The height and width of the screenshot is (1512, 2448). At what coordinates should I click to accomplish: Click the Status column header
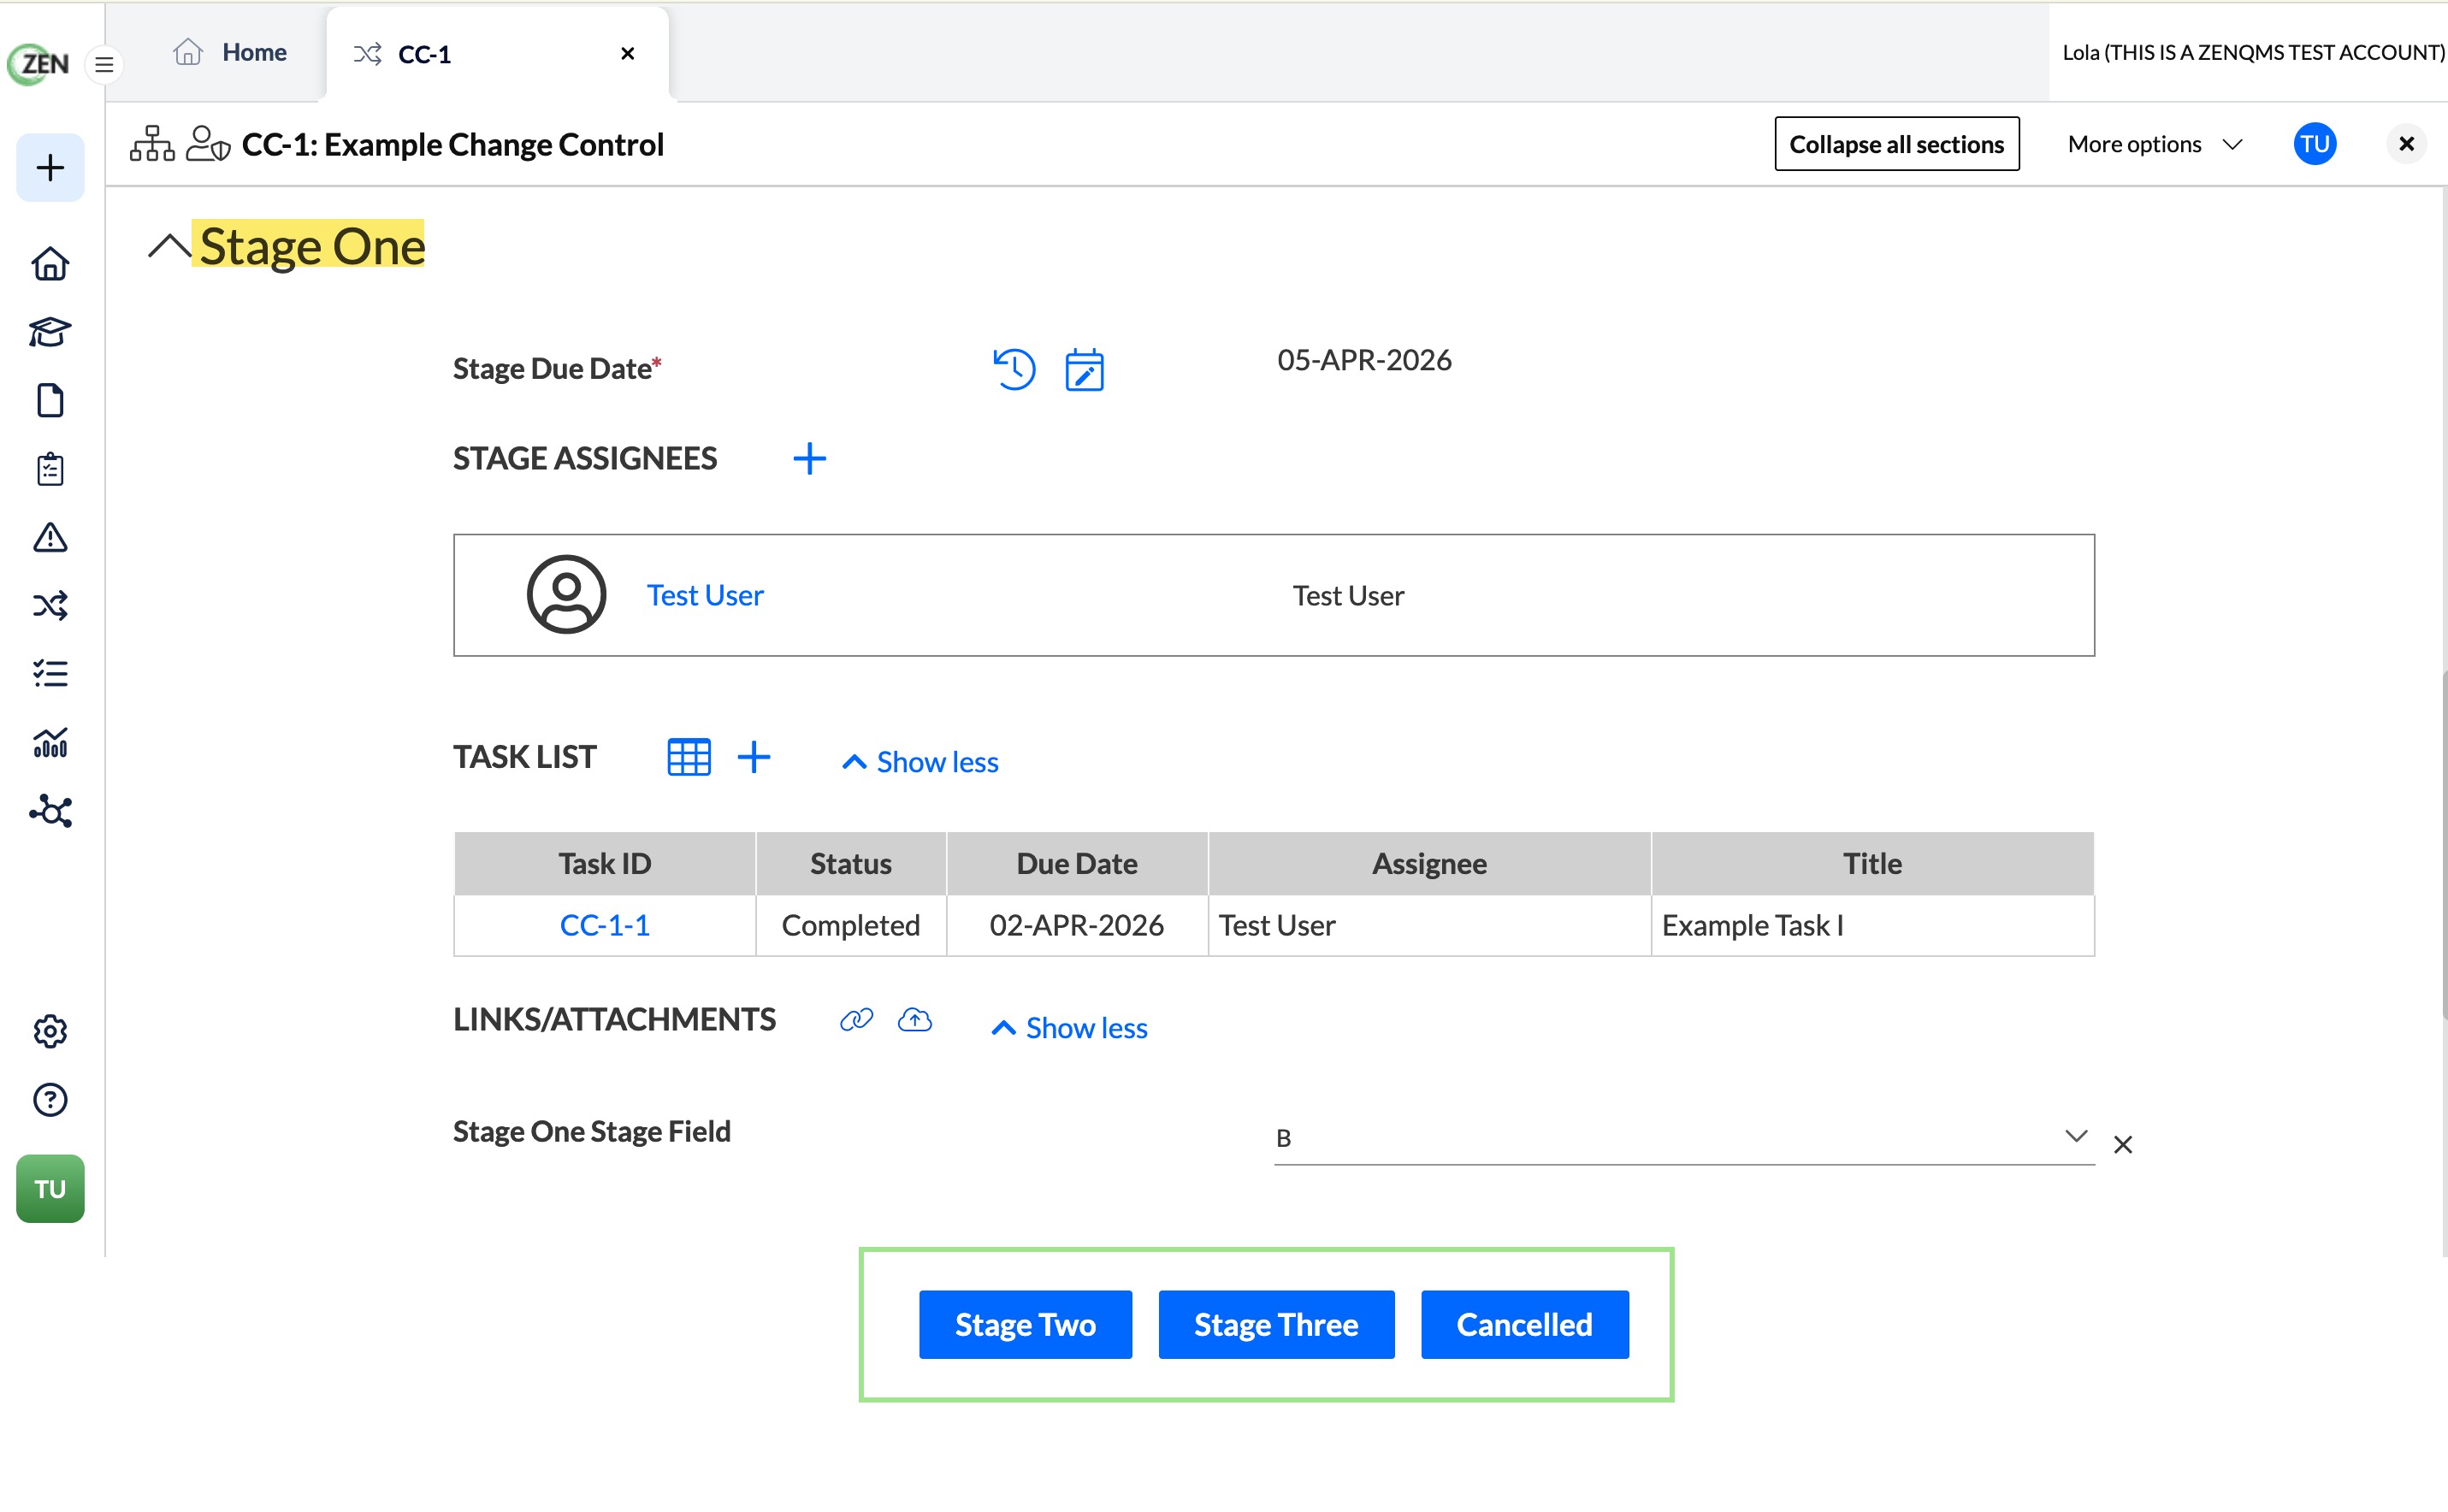851,863
